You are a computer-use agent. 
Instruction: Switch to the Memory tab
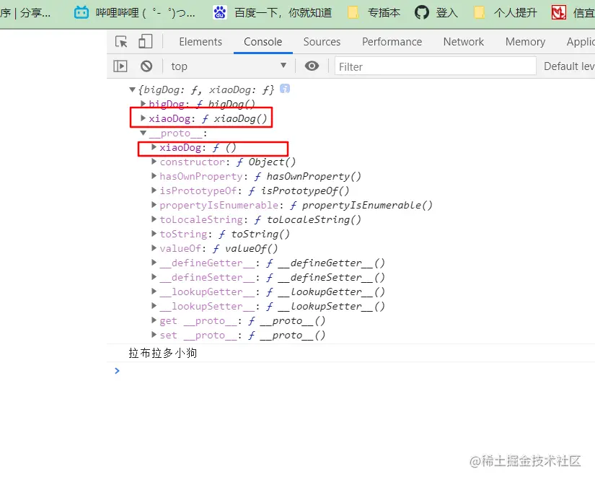click(525, 42)
